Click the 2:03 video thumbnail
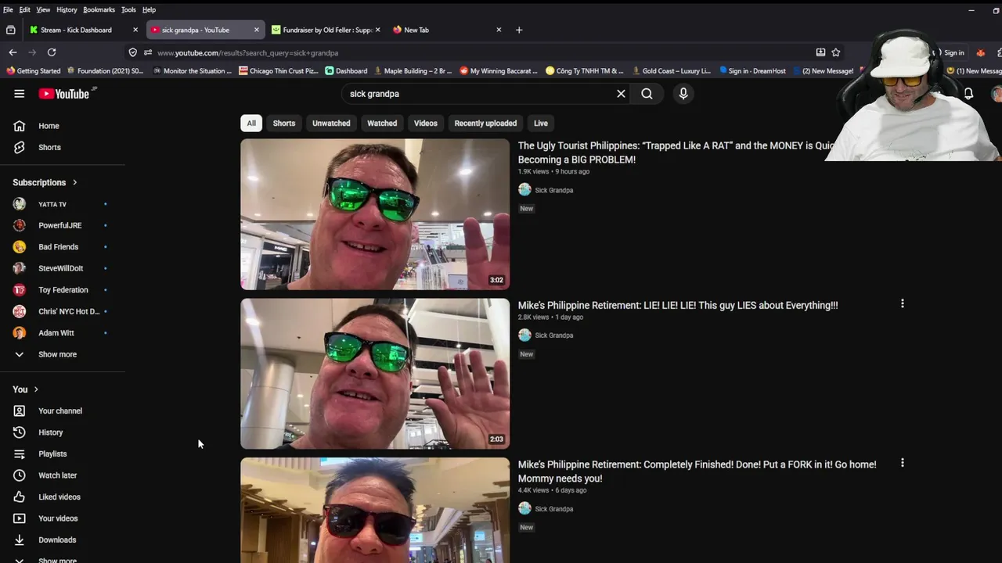Image resolution: width=1002 pixels, height=563 pixels. (375, 374)
